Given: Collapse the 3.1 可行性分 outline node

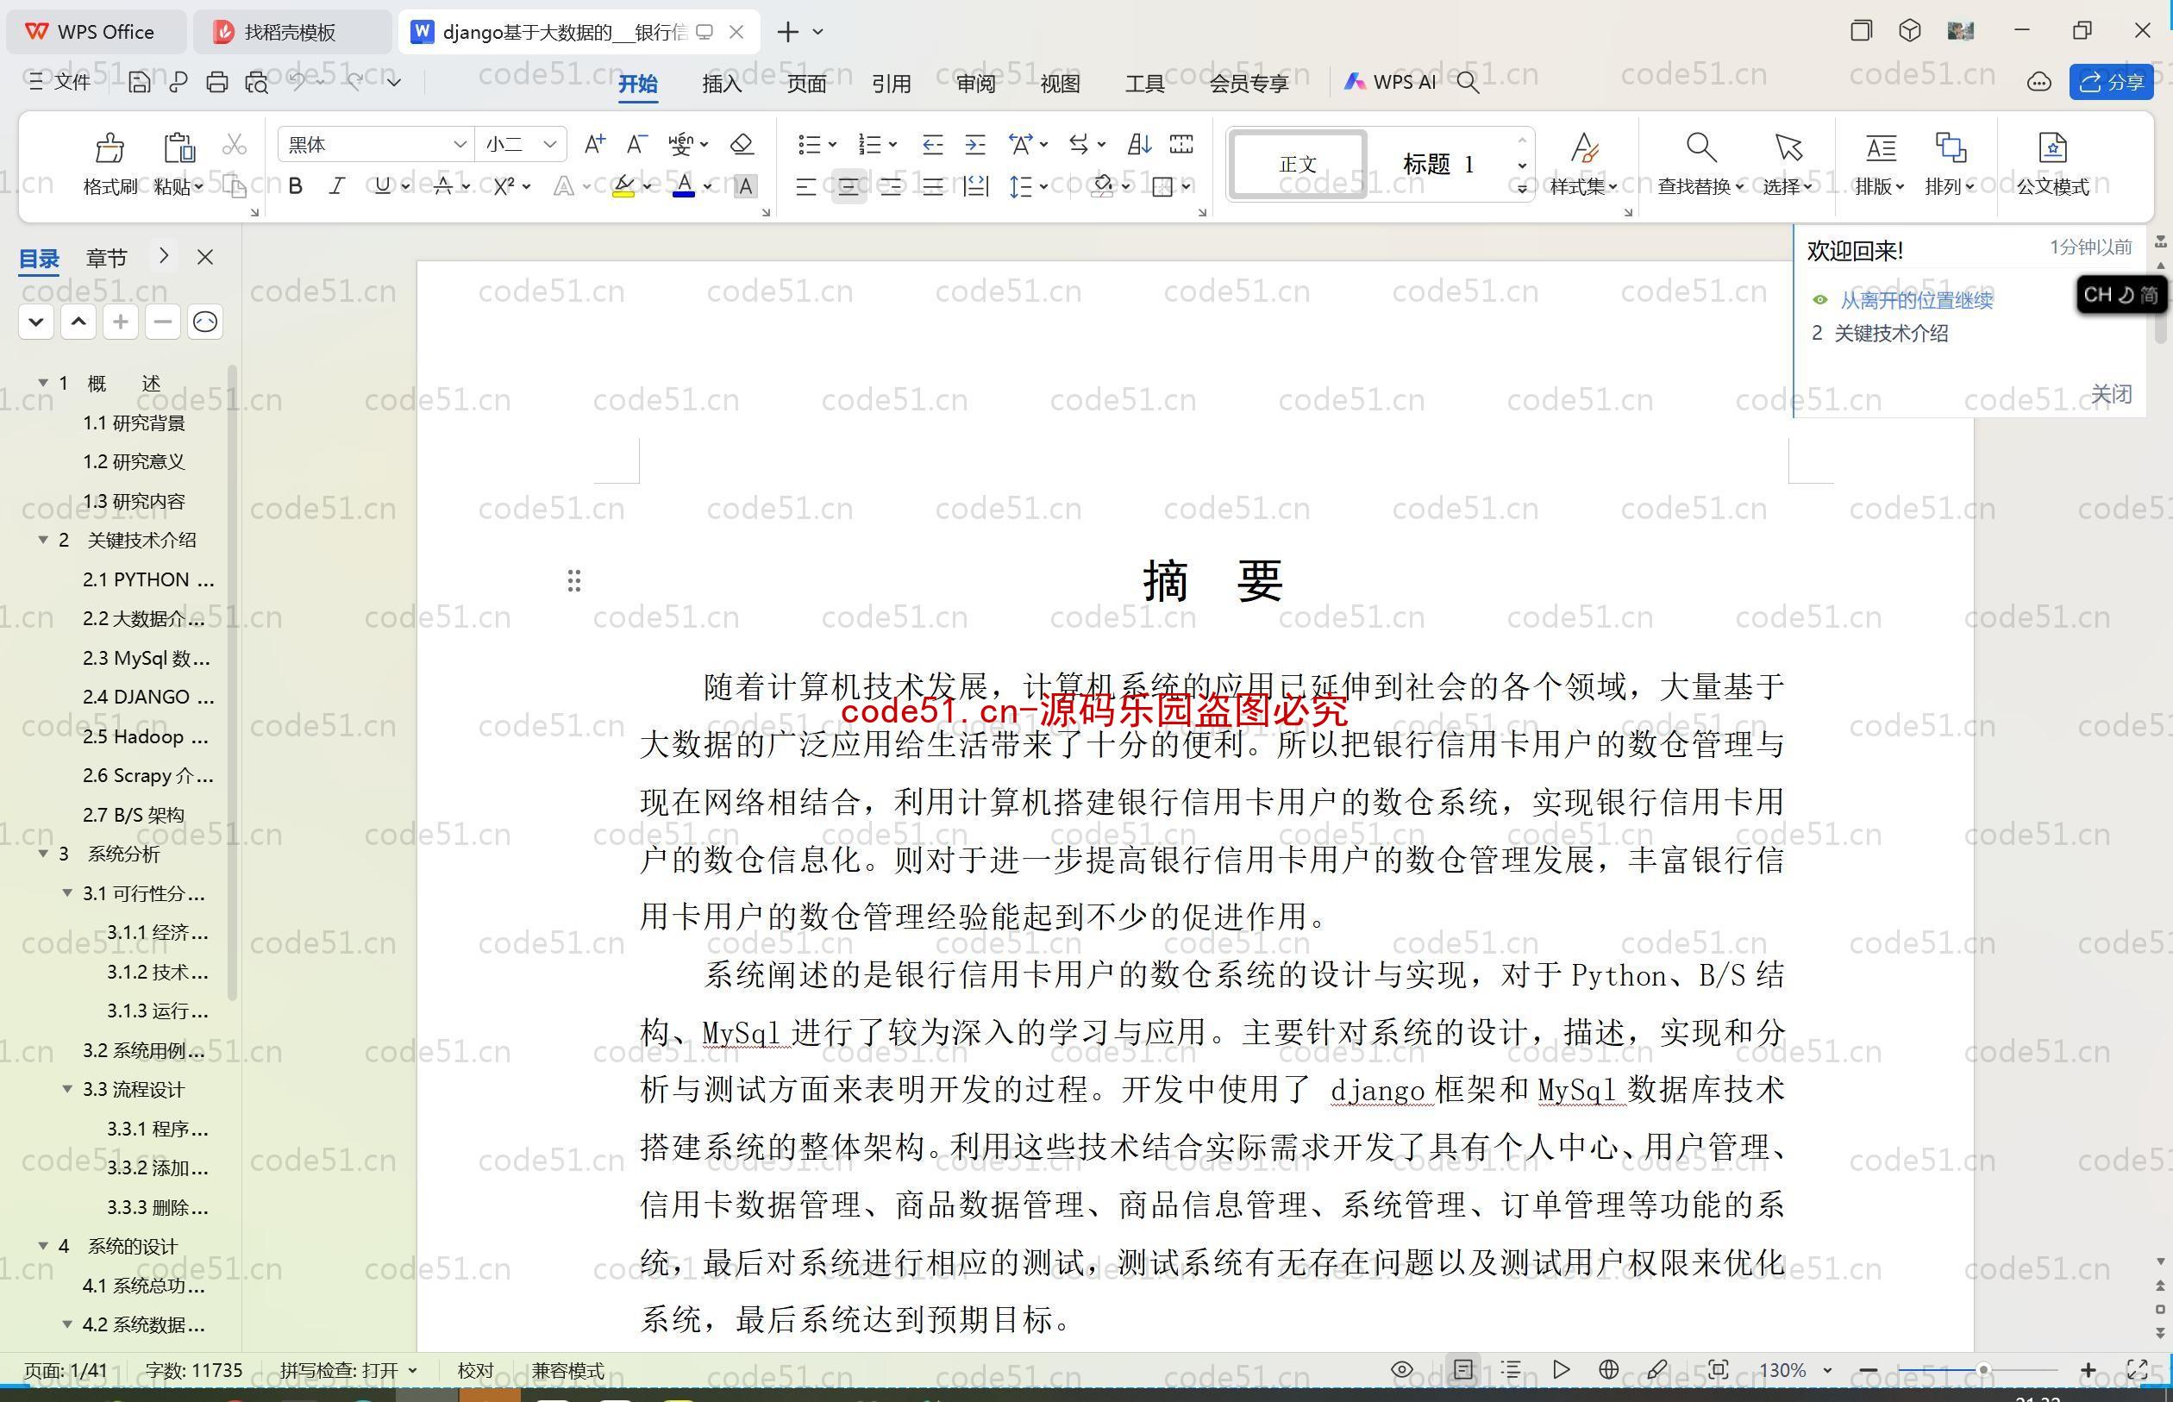Looking at the screenshot, I should point(66,893).
